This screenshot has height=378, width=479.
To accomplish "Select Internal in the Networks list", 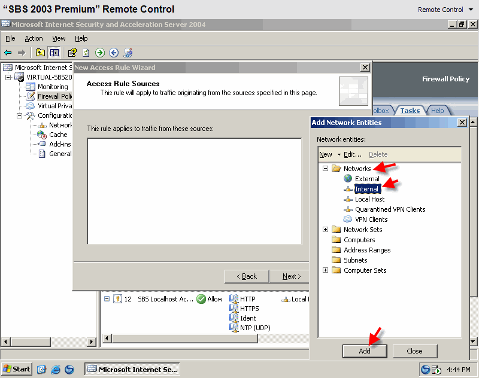I will pos(368,189).
